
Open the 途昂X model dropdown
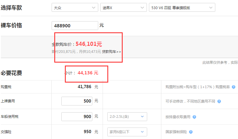pos(123,7)
